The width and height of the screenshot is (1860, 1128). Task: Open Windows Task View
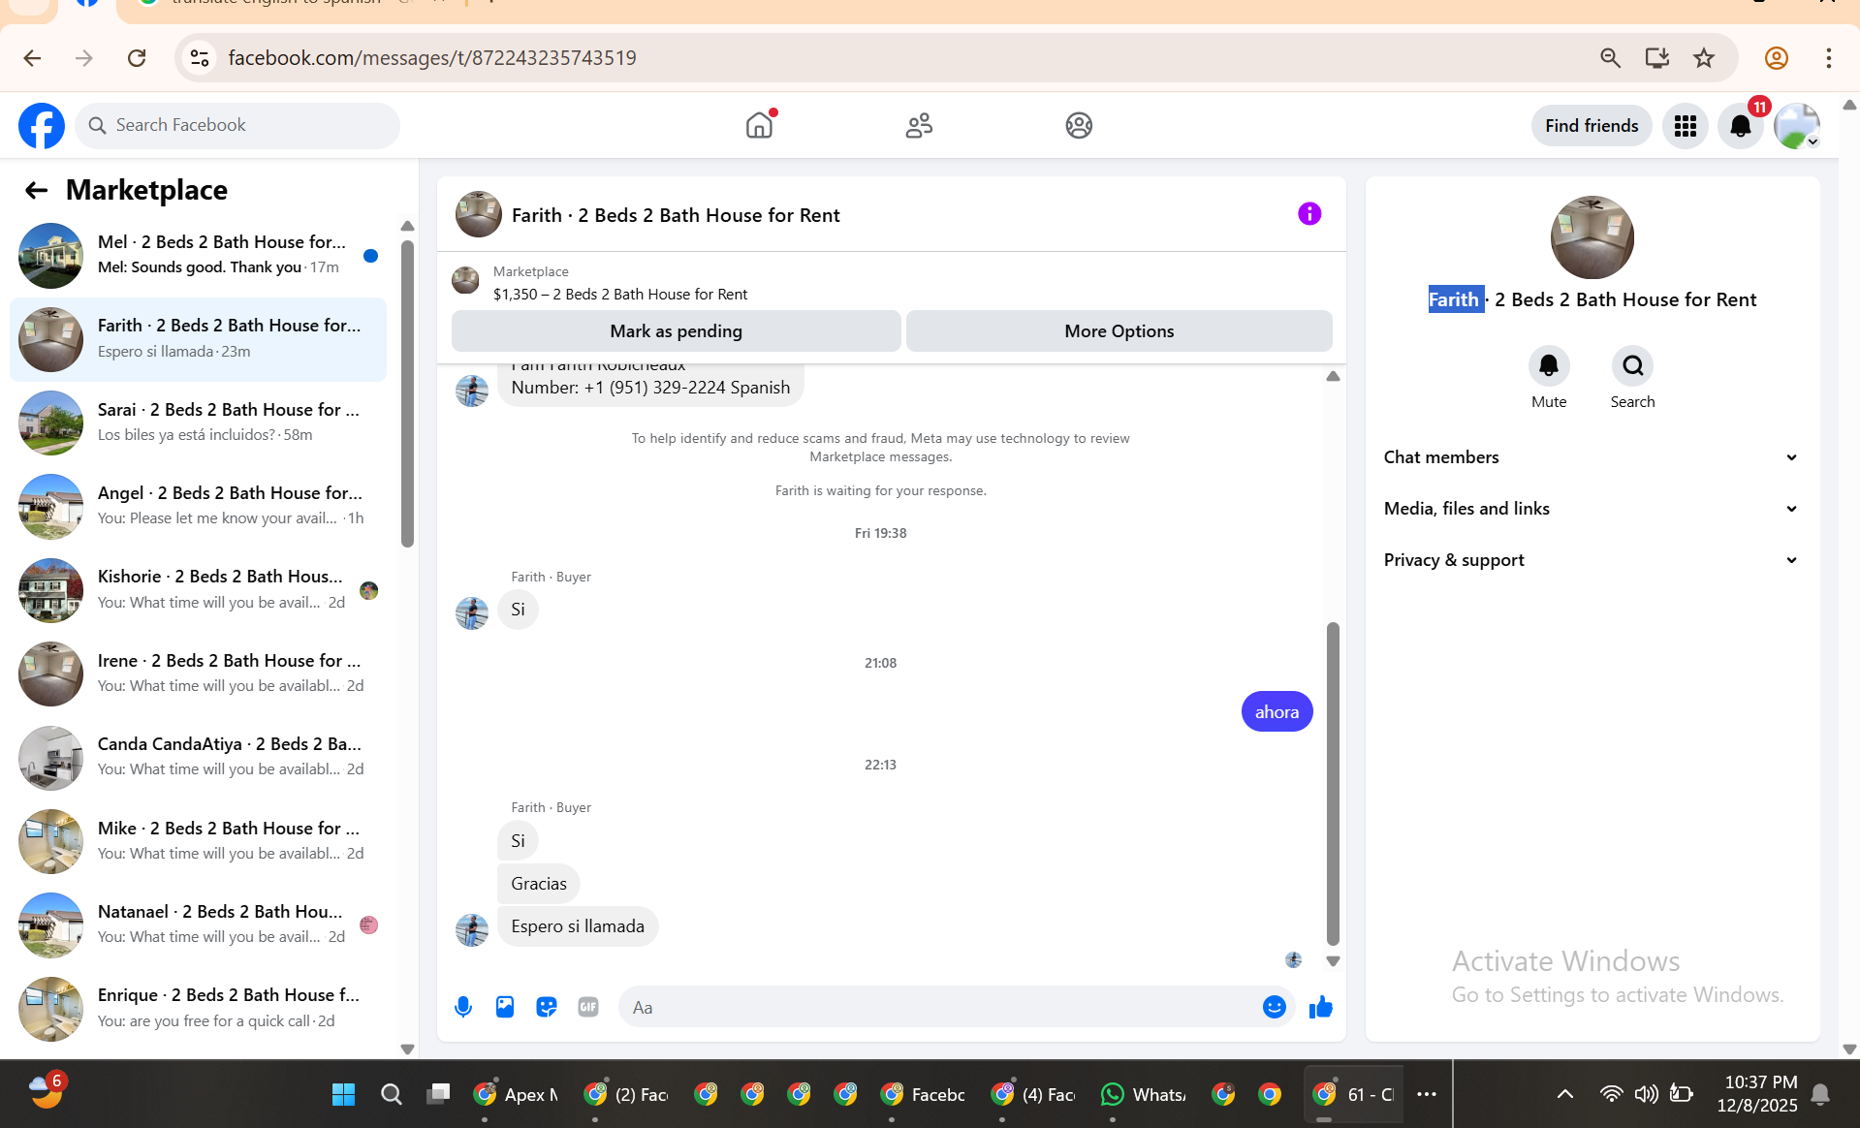point(438,1094)
